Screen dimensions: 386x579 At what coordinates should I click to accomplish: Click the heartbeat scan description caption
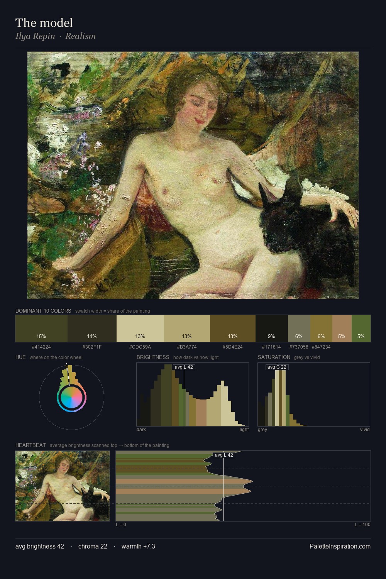pos(109,445)
